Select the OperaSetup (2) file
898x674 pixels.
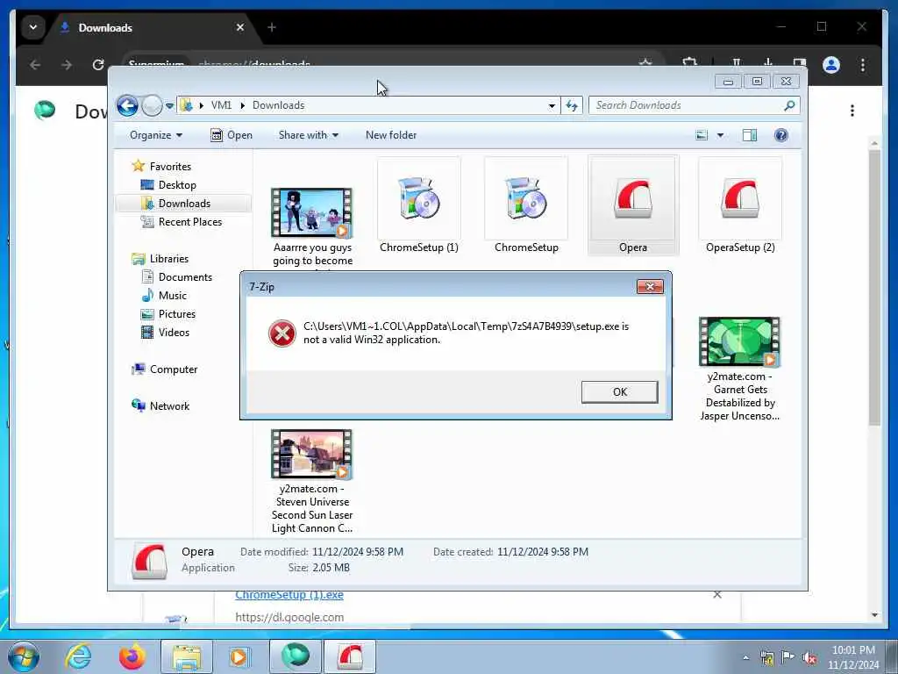click(740, 206)
